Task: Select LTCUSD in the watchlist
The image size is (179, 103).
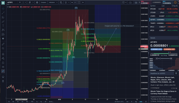Action: click(x=164, y=12)
